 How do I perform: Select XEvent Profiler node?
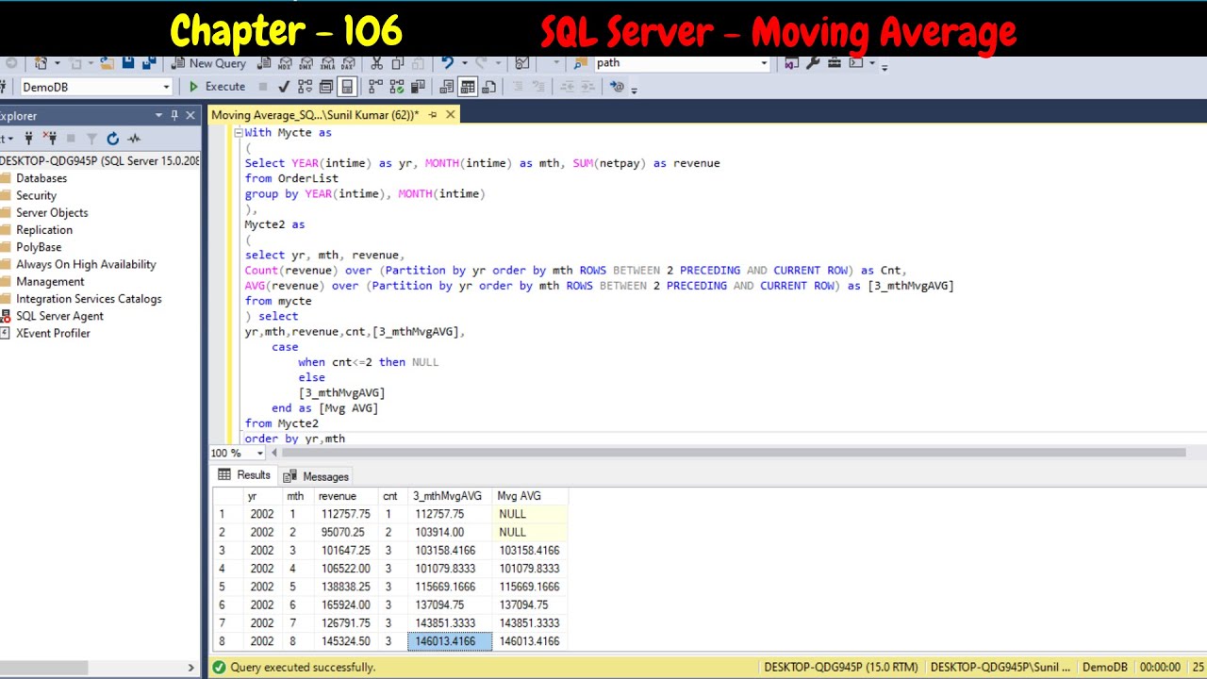tap(53, 333)
